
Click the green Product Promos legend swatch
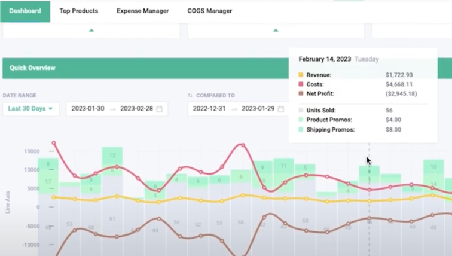click(301, 120)
